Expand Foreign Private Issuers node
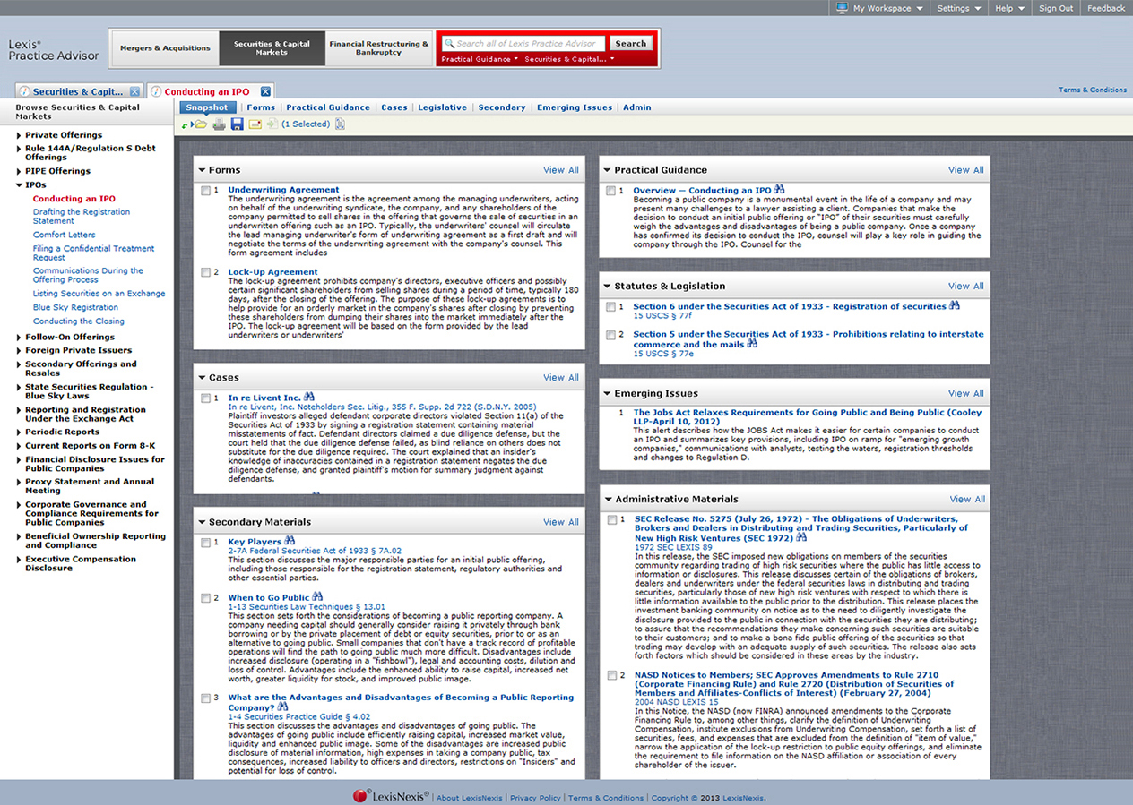Screen dimensions: 1133x805 [20, 351]
